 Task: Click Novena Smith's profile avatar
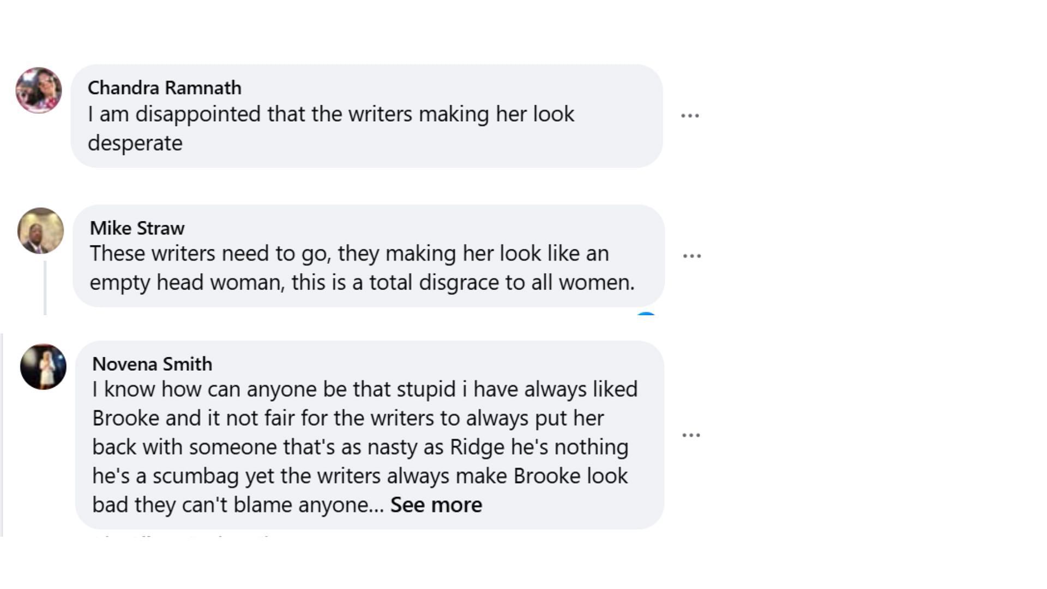pyautogui.click(x=43, y=366)
